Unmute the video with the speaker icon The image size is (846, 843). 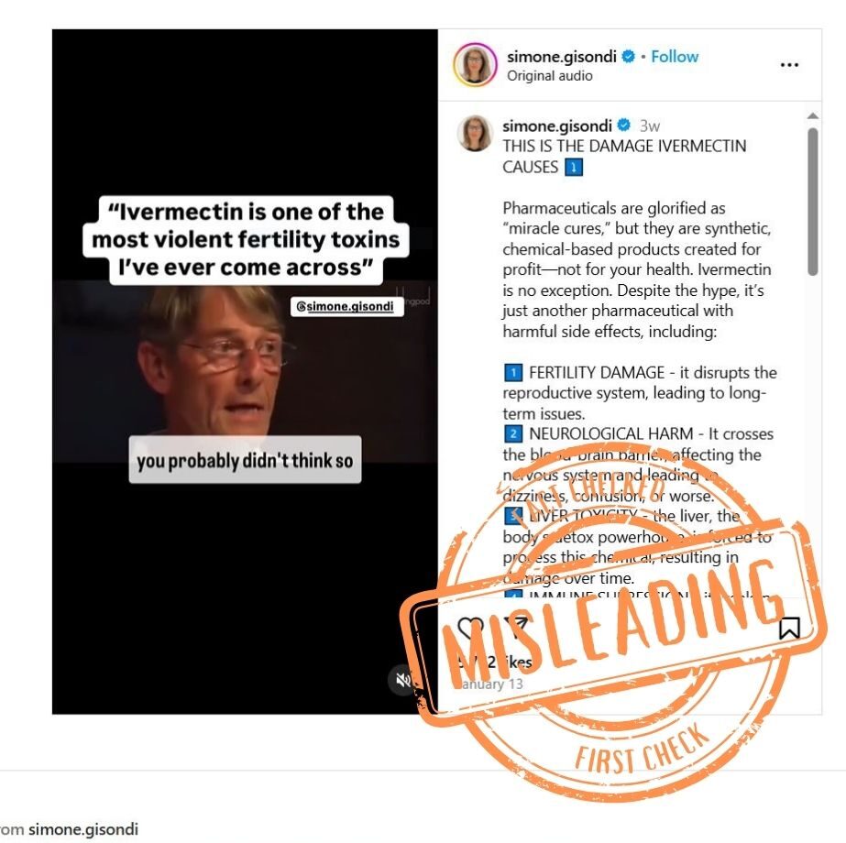click(x=402, y=681)
